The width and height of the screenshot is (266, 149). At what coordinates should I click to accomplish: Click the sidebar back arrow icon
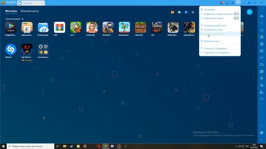[261, 139]
